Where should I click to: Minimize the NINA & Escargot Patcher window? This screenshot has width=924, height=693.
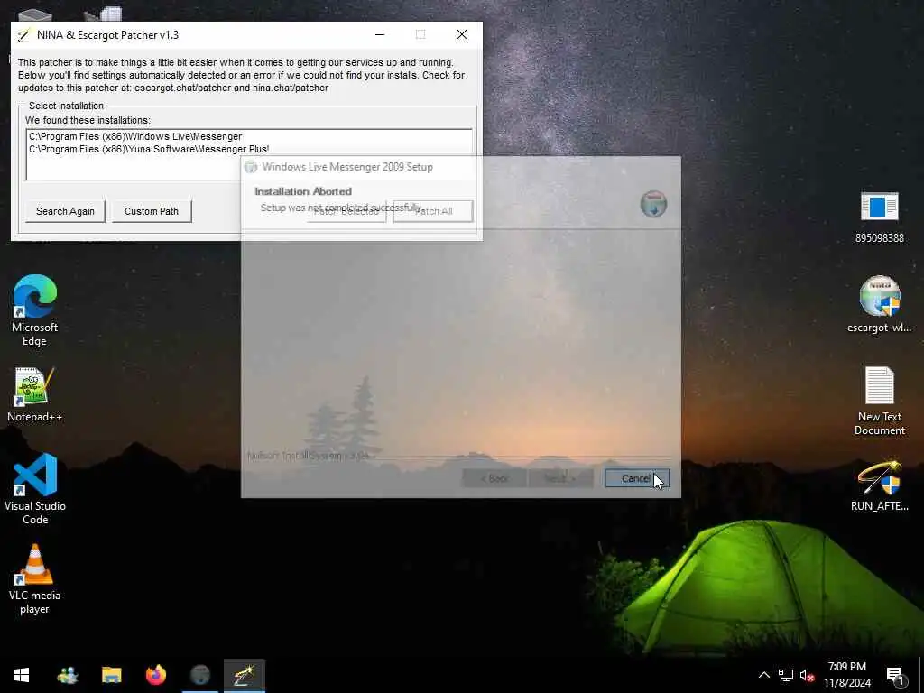coord(380,35)
